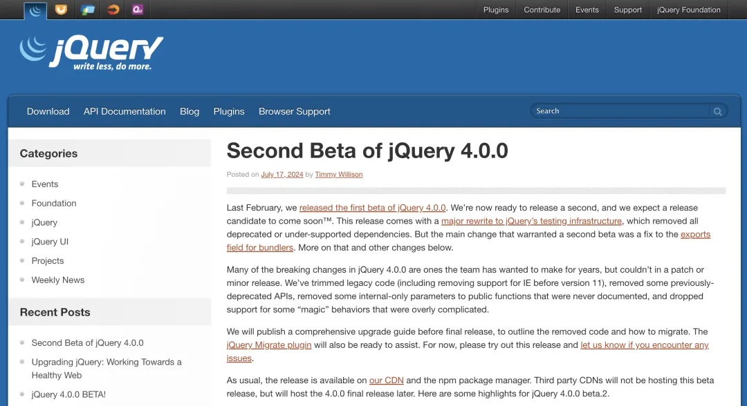Open recent post jQuery 4.0.0 BETA!
Viewport: 747px width, 406px height.
(68, 394)
